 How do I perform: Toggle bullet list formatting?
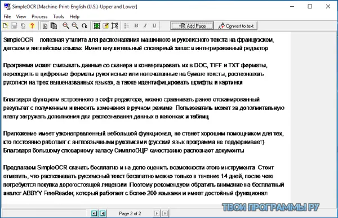pos(127,26)
